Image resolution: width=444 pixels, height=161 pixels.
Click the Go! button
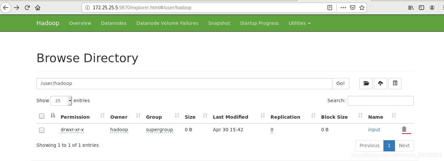coord(341,84)
